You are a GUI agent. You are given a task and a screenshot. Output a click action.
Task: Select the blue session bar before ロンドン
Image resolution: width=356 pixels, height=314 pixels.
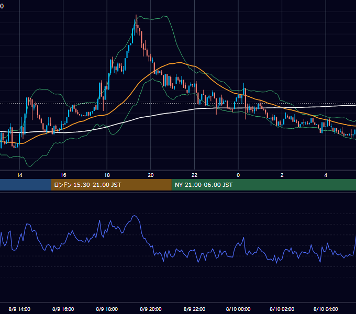coord(26,185)
